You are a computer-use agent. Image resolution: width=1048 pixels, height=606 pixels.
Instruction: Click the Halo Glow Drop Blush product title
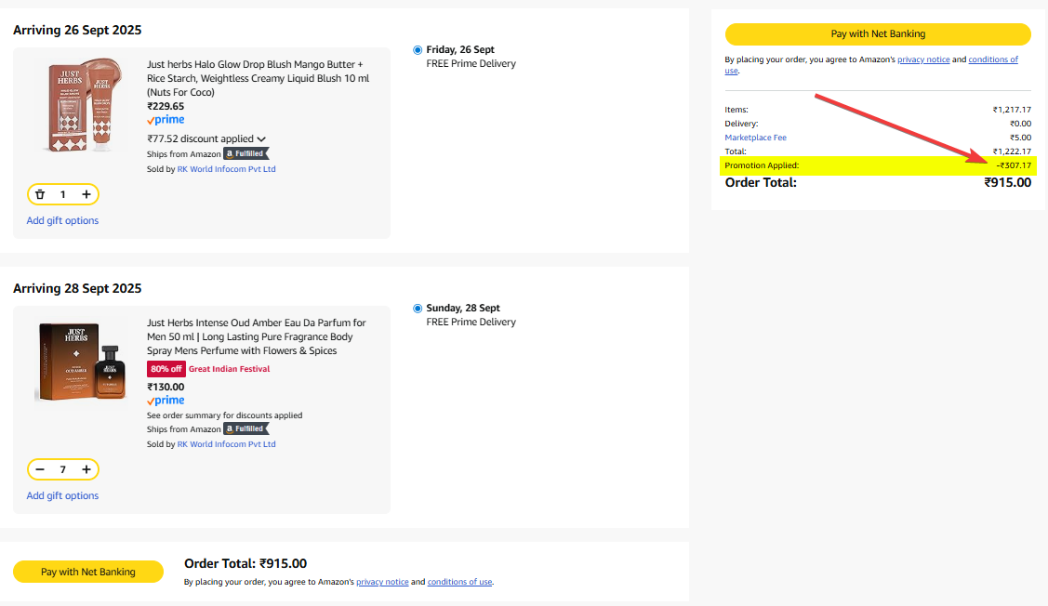click(258, 78)
